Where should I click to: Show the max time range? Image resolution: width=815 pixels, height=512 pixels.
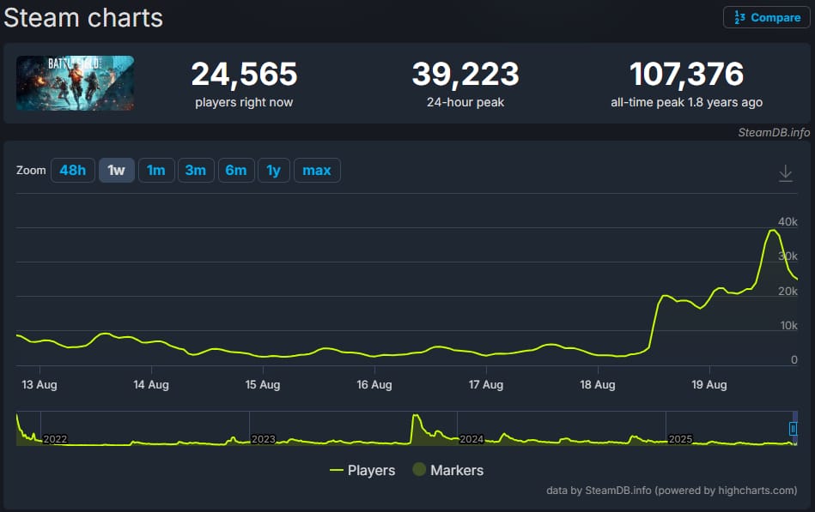pos(316,170)
